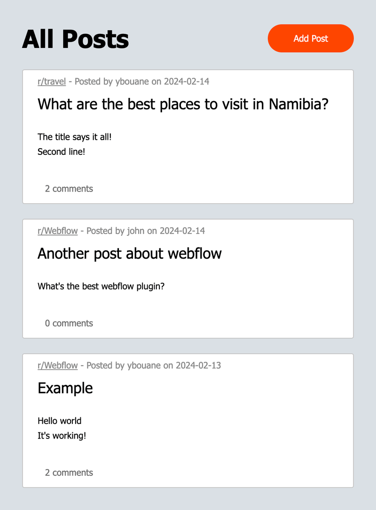
Task: Click the All Posts heading
Action: point(75,39)
